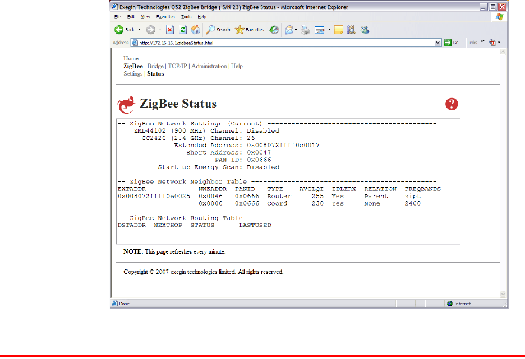Click the PDF toolbar icon
The image size is (525, 359).
tap(492, 43)
